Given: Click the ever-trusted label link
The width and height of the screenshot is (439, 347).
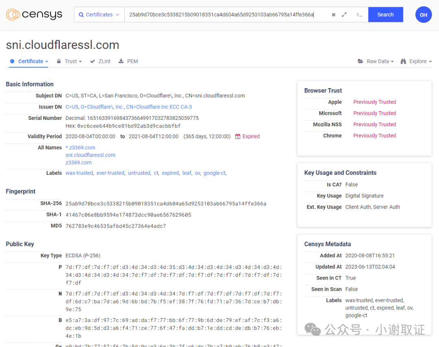Looking at the screenshot, I should 110,173.
